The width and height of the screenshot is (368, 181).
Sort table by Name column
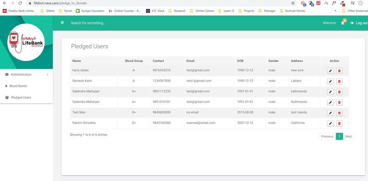94,61
